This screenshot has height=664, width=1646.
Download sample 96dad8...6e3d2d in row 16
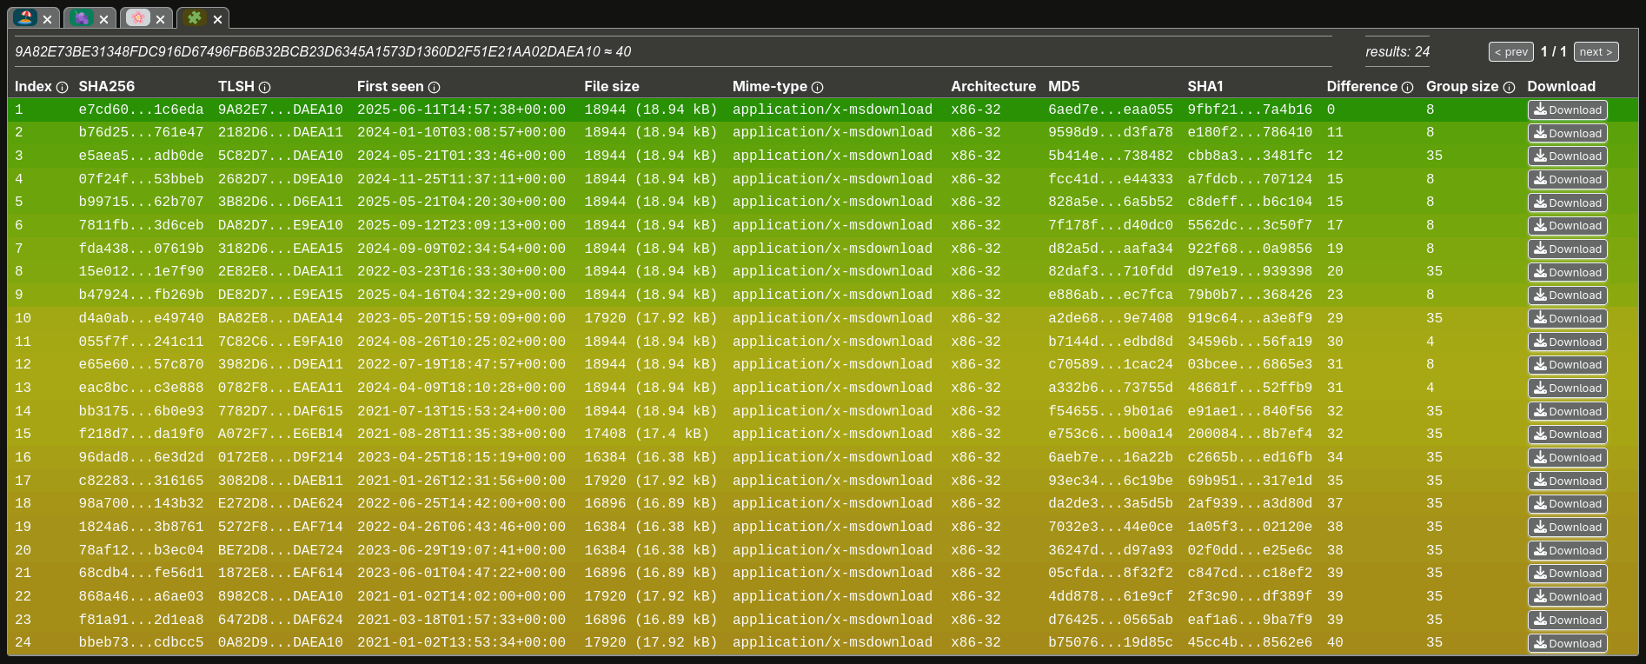tap(1567, 458)
